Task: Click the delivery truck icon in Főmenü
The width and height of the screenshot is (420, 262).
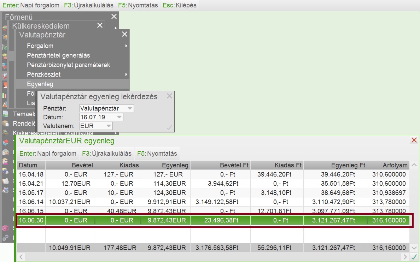Action: pyautogui.click(x=5, y=171)
